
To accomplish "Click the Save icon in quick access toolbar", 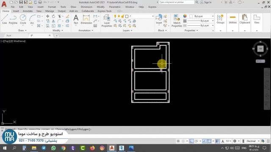I will tap(21, 2).
